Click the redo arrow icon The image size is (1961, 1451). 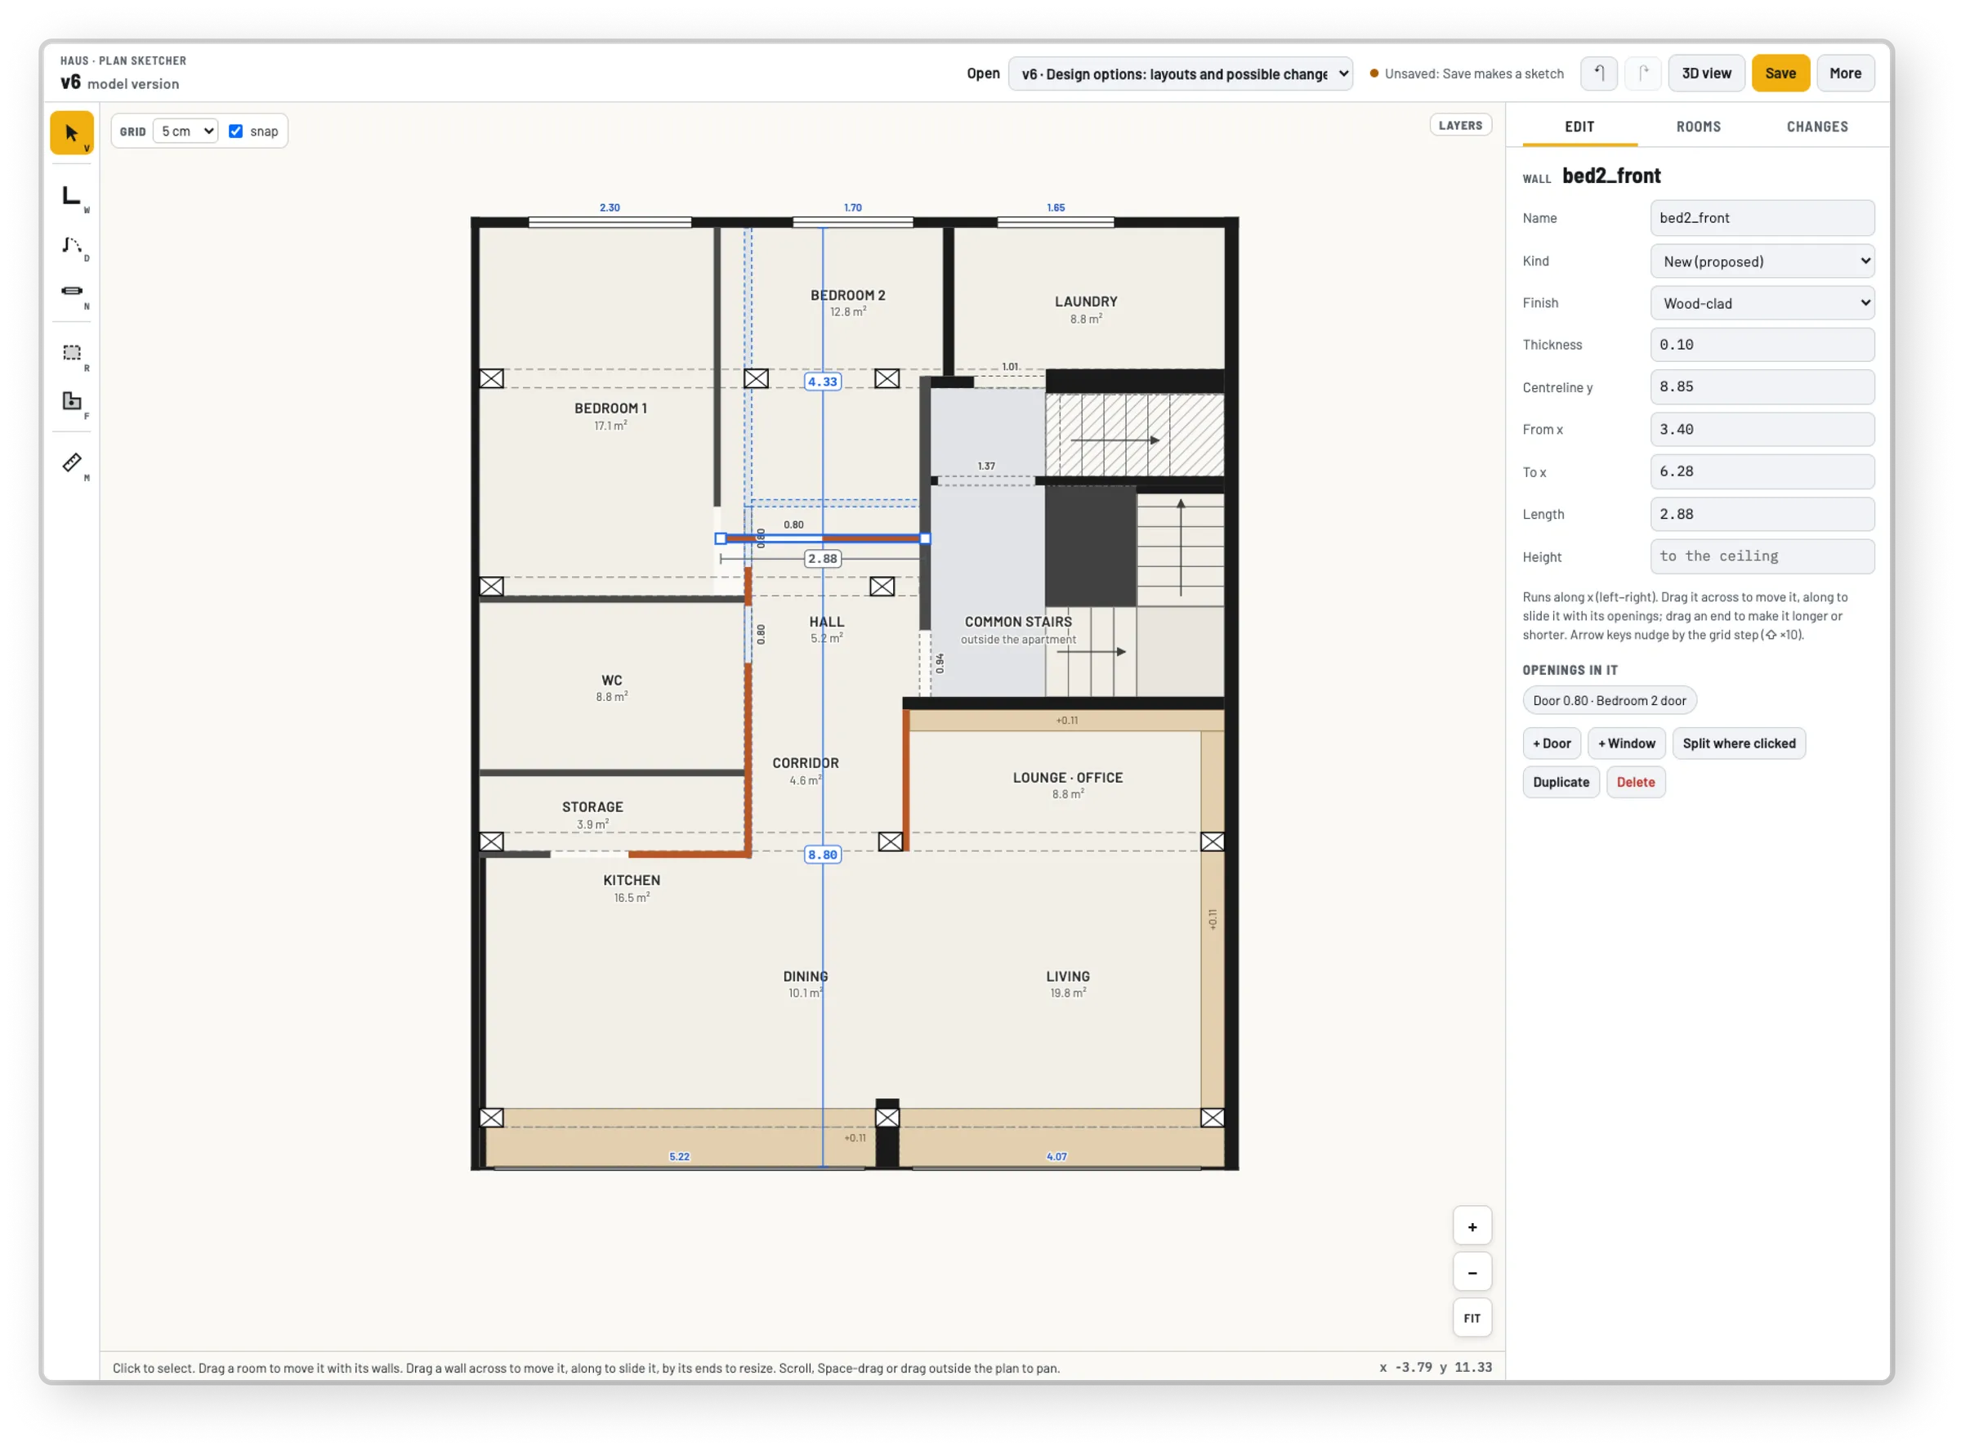1643,73
